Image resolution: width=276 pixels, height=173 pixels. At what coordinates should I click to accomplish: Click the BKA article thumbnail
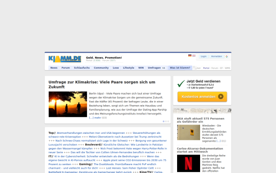(x=189, y=132)
